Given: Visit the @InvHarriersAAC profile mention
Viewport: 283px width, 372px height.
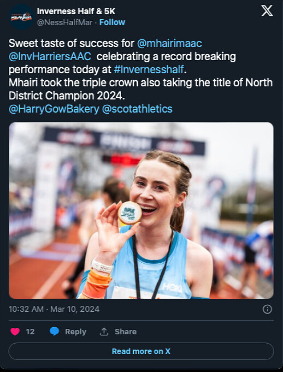Looking at the screenshot, I should coord(50,57).
